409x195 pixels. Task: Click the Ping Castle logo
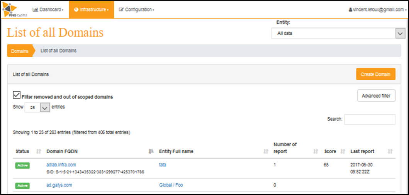14,10
